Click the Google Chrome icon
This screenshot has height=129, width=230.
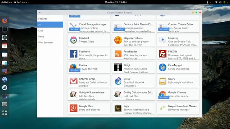coord(162,94)
